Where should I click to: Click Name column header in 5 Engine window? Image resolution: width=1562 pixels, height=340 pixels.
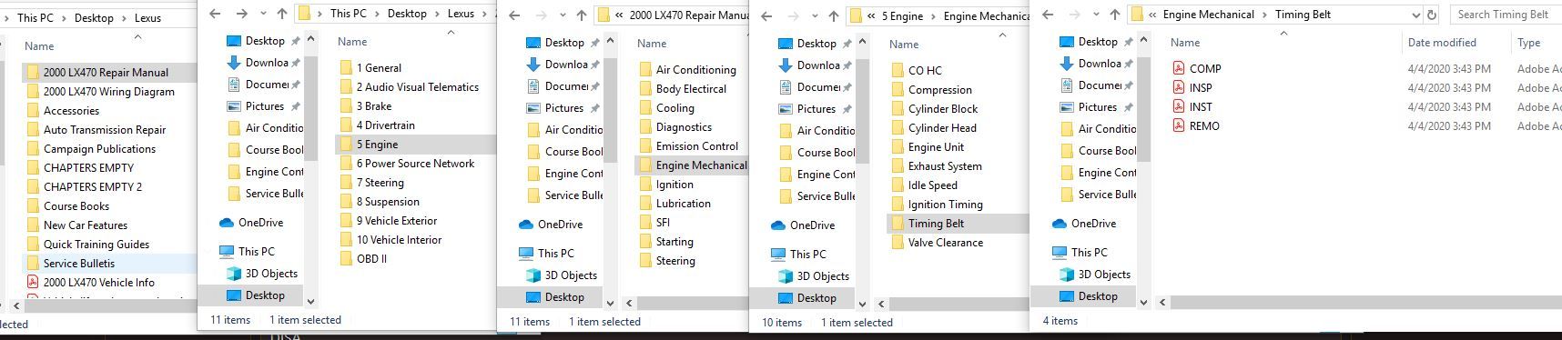(x=904, y=44)
